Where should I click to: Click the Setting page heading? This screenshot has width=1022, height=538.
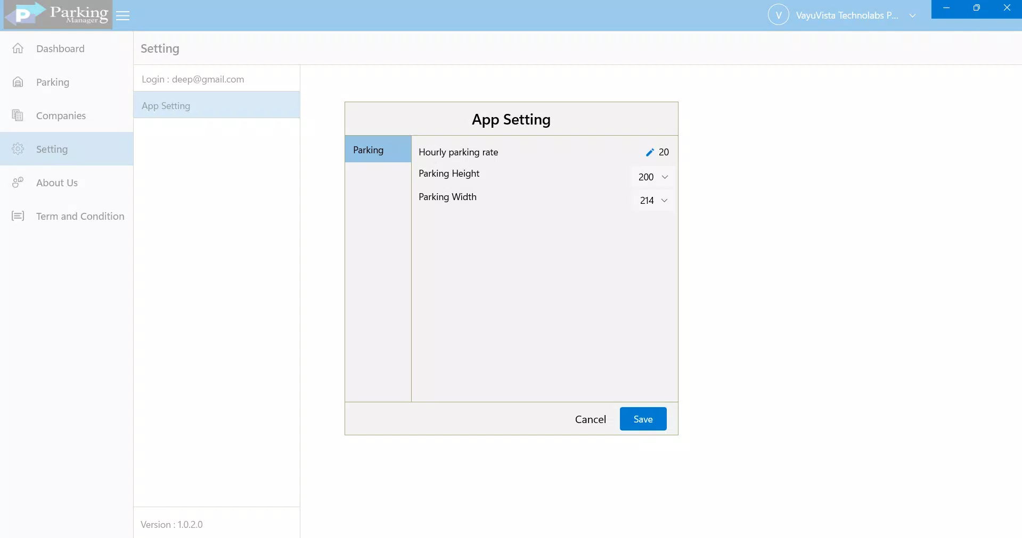pyautogui.click(x=160, y=48)
